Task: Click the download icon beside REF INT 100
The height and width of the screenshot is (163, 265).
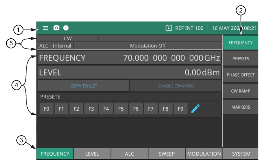Action: tap(168, 28)
